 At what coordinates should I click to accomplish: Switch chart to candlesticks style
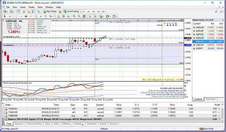click(x=63, y=16)
